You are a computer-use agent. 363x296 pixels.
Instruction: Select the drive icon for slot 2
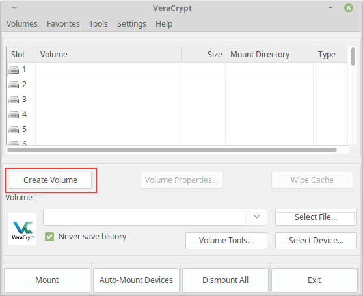[x=14, y=85]
